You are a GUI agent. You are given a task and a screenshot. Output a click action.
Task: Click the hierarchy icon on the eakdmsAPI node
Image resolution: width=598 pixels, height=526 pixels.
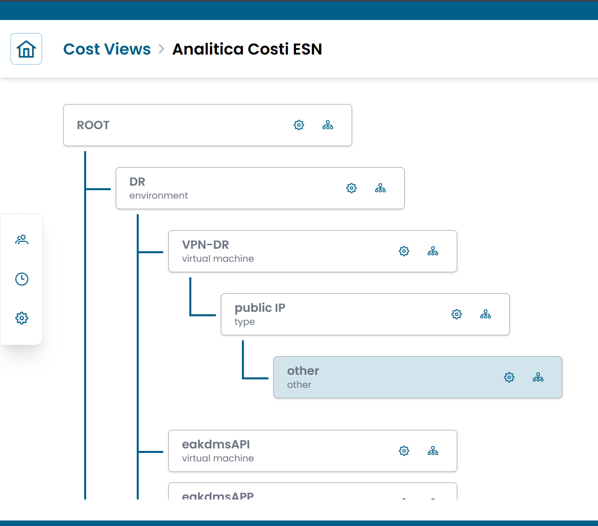[433, 450]
